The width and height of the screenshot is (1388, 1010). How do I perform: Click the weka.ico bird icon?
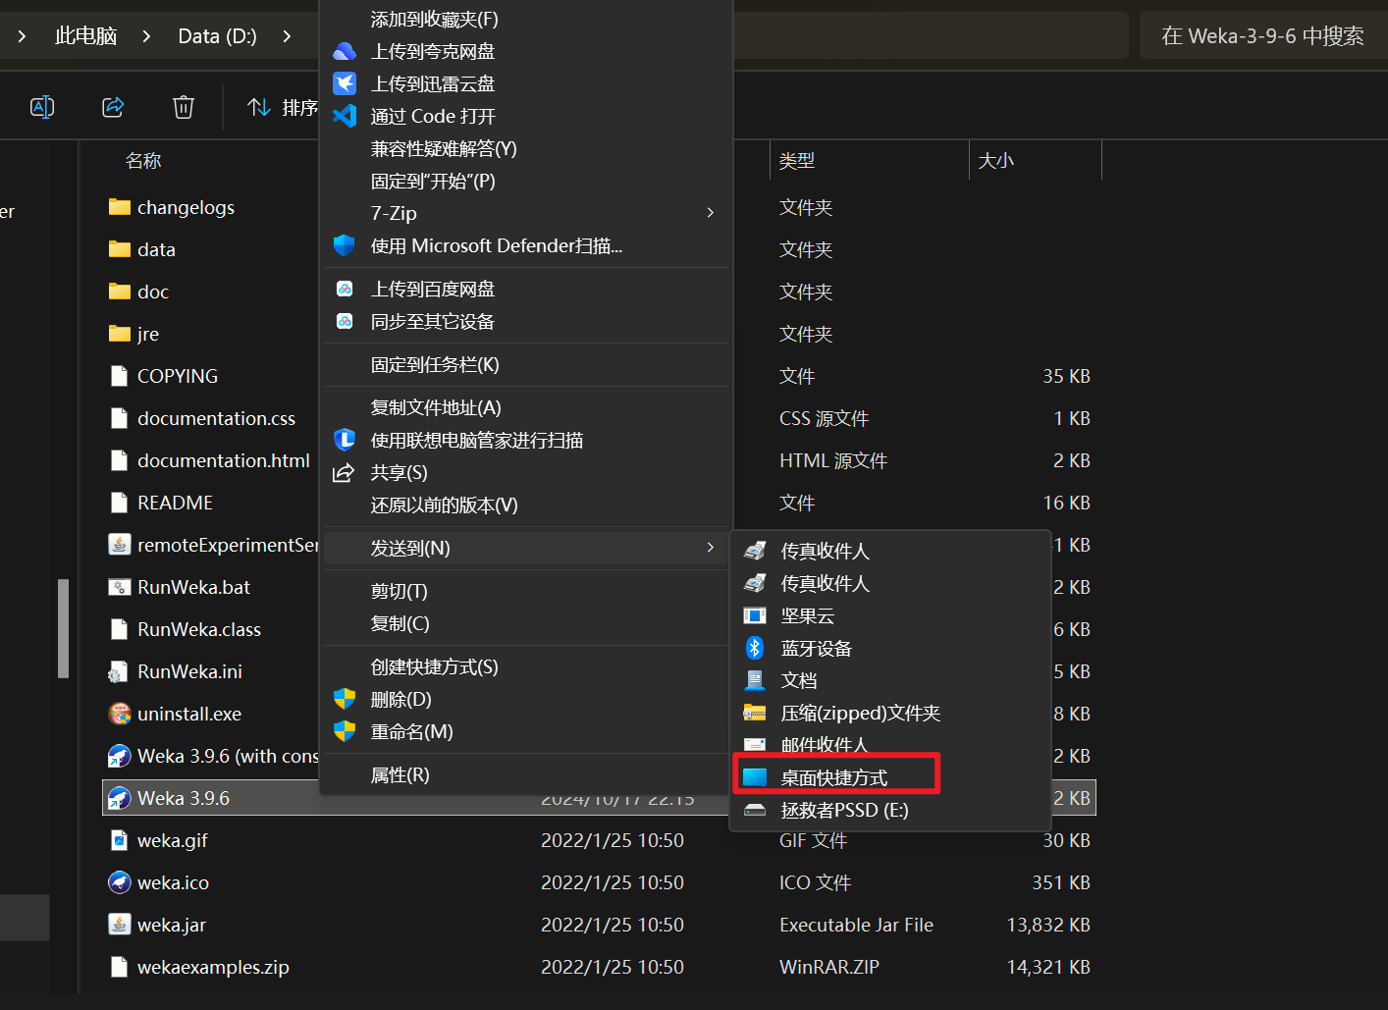pyautogui.click(x=119, y=882)
